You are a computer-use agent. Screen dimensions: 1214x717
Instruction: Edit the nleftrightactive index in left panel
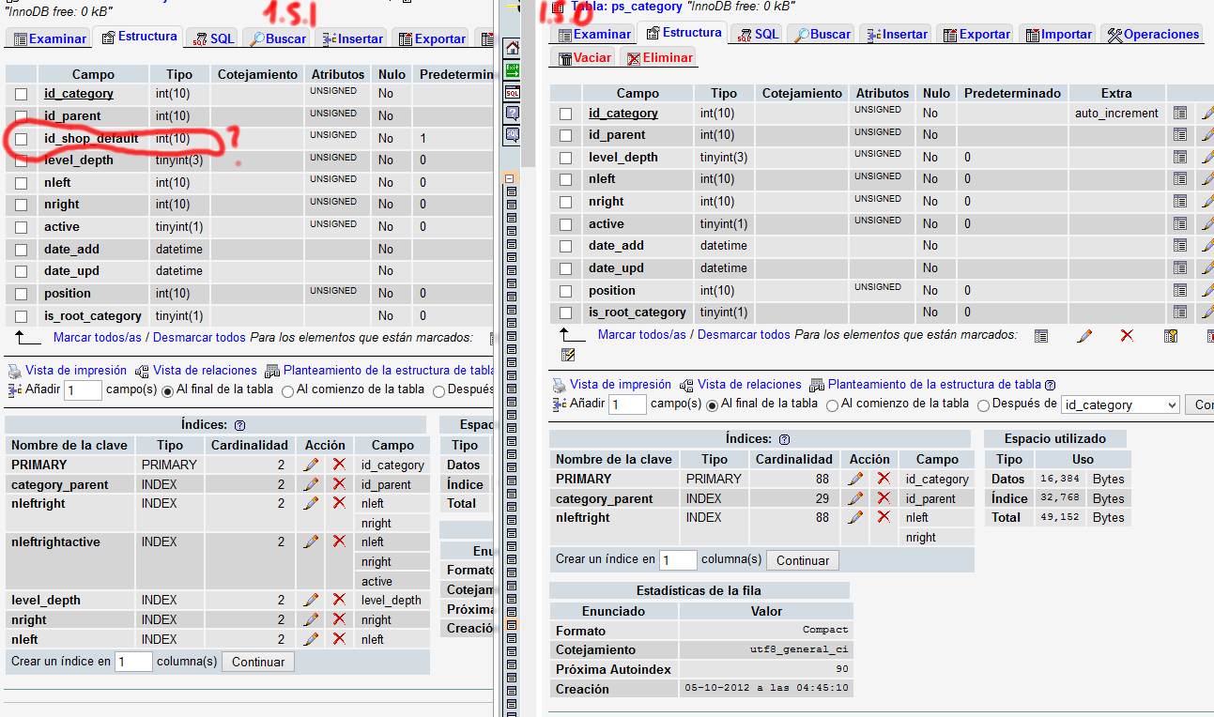point(311,542)
